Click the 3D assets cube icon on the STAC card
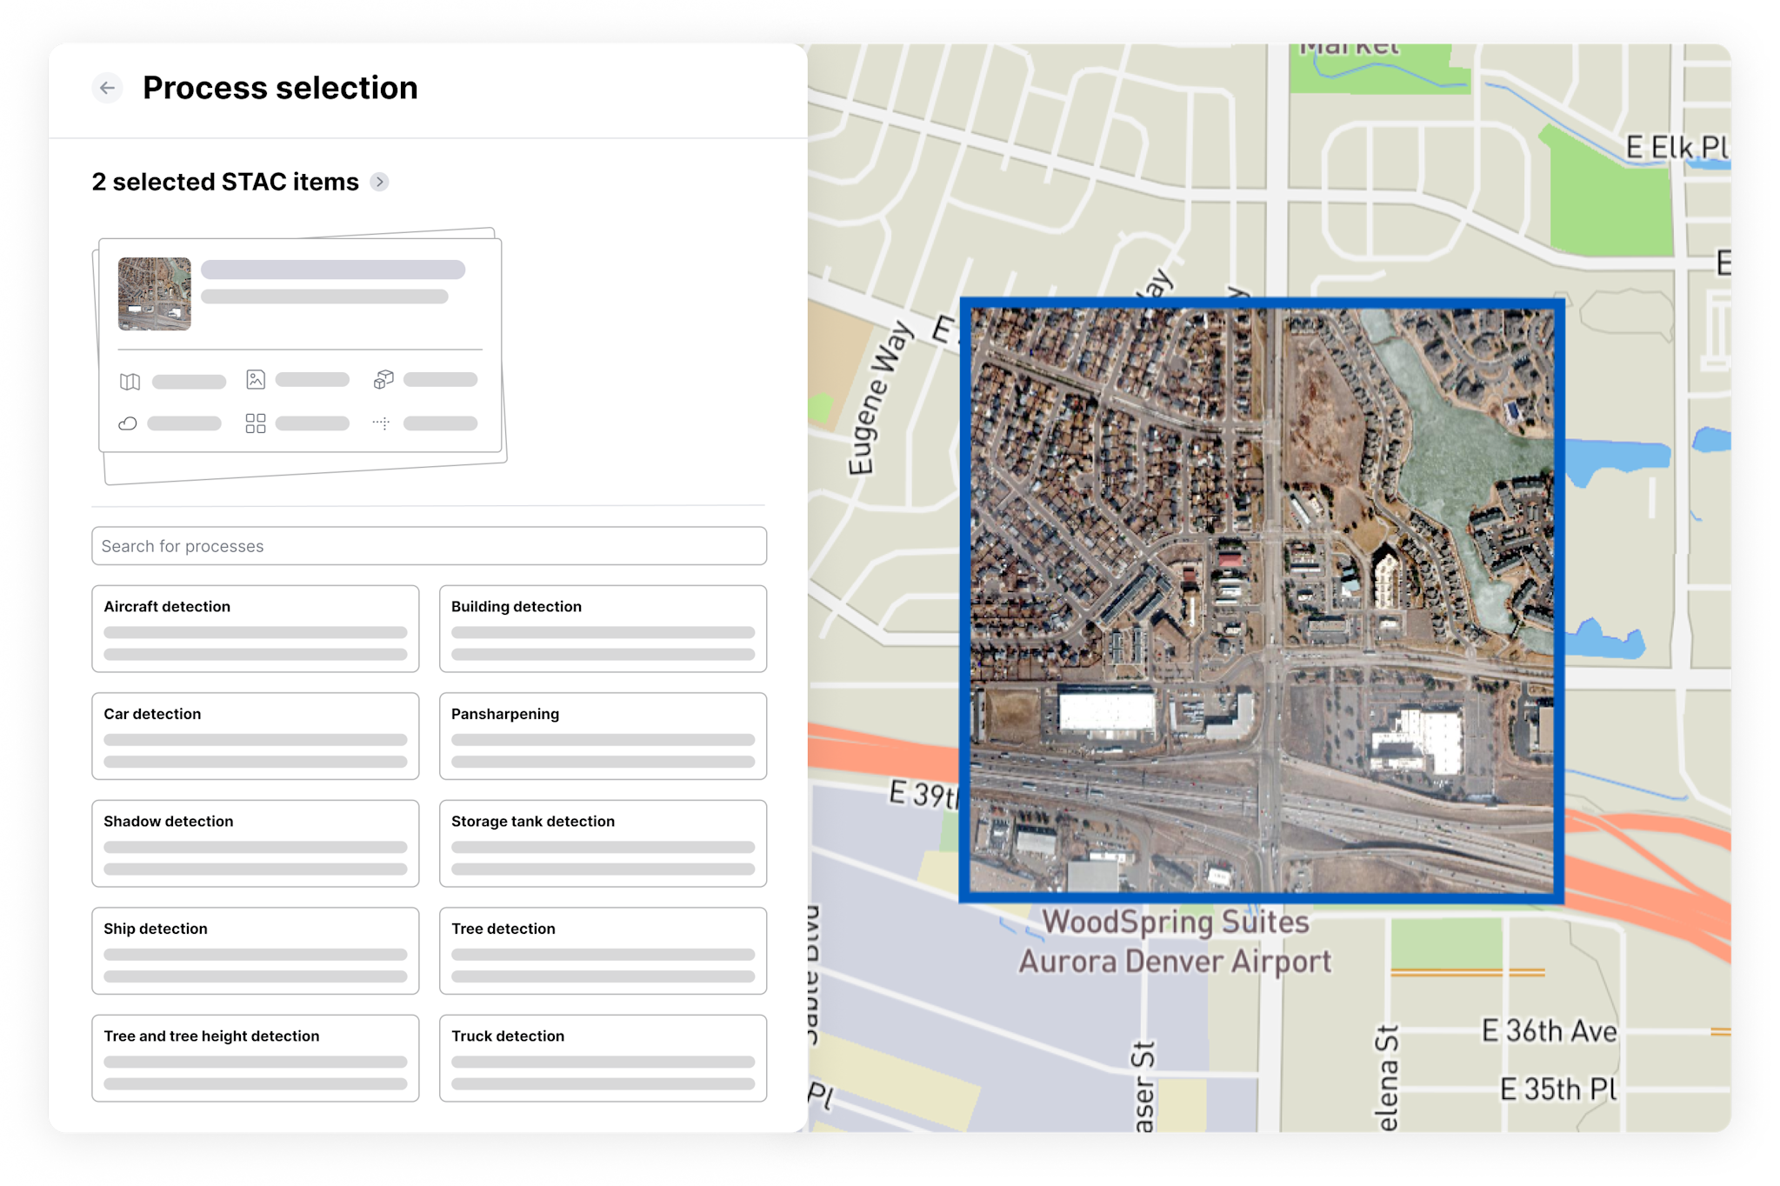The width and height of the screenshot is (1780, 1186). [383, 379]
